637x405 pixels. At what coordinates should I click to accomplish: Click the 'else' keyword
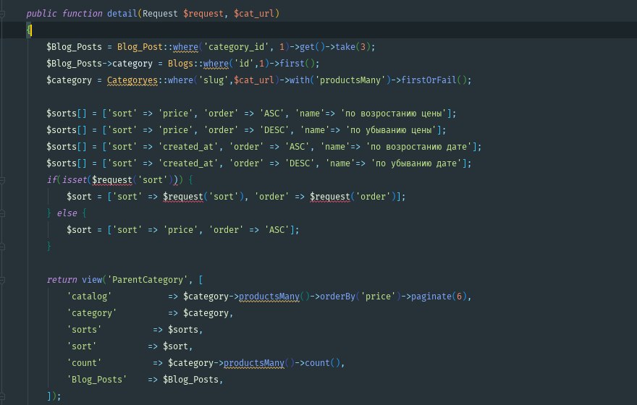67,213
